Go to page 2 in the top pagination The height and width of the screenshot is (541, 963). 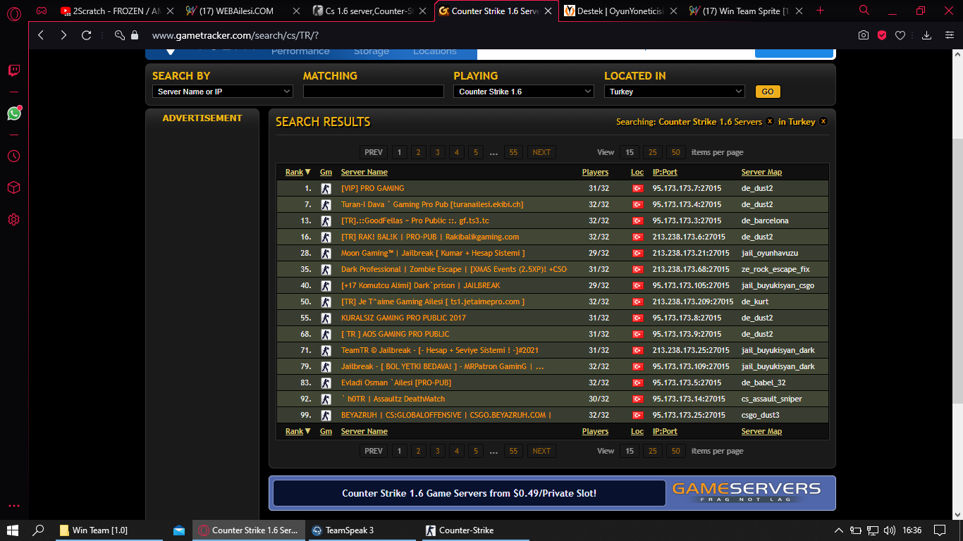[418, 152]
